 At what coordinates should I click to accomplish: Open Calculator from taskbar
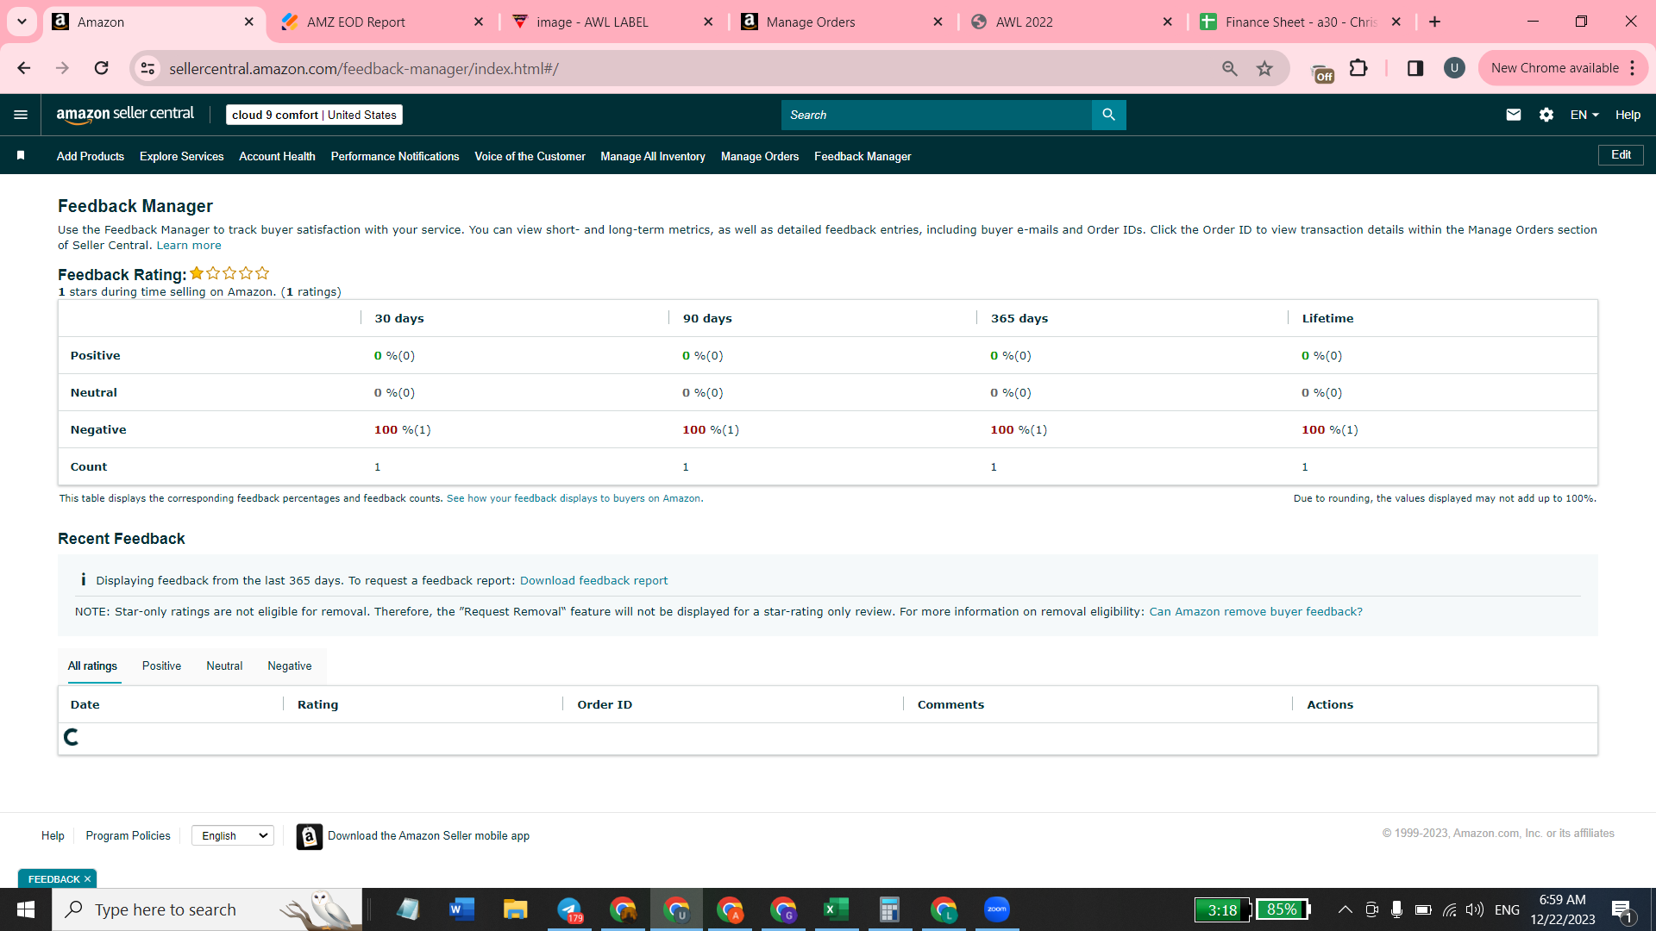(x=889, y=909)
